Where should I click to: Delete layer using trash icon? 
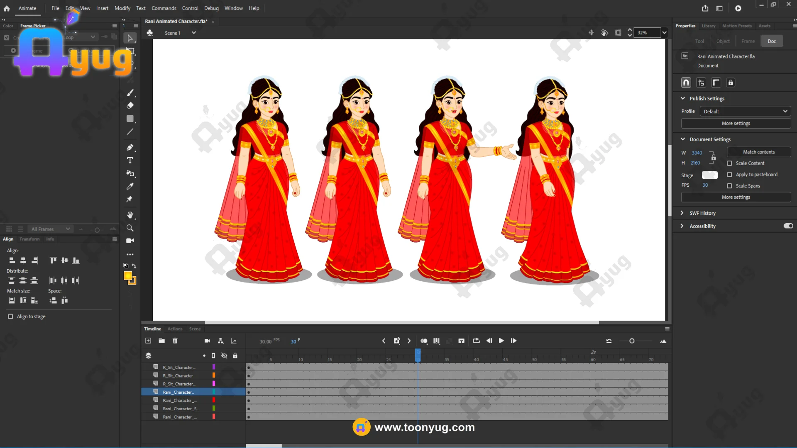[x=175, y=341]
